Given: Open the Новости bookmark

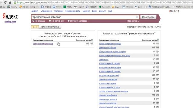Looking at the screenshot, I should (x=91, y=7).
